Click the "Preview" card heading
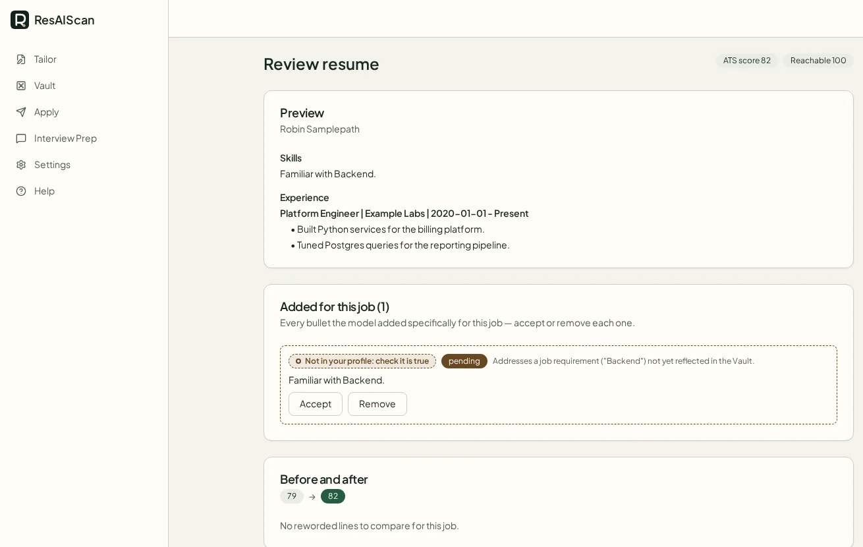The height and width of the screenshot is (547, 863). [x=302, y=113]
